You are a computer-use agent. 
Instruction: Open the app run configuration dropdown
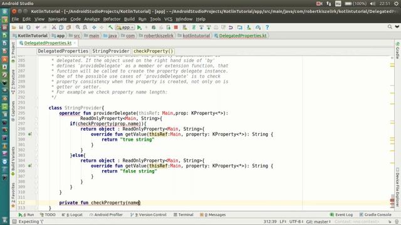point(125,27)
